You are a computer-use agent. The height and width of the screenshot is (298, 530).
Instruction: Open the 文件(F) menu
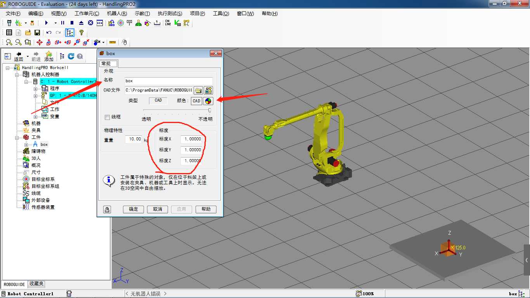point(13,14)
